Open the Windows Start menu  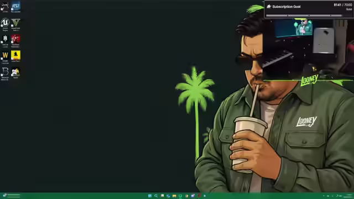[150, 196]
